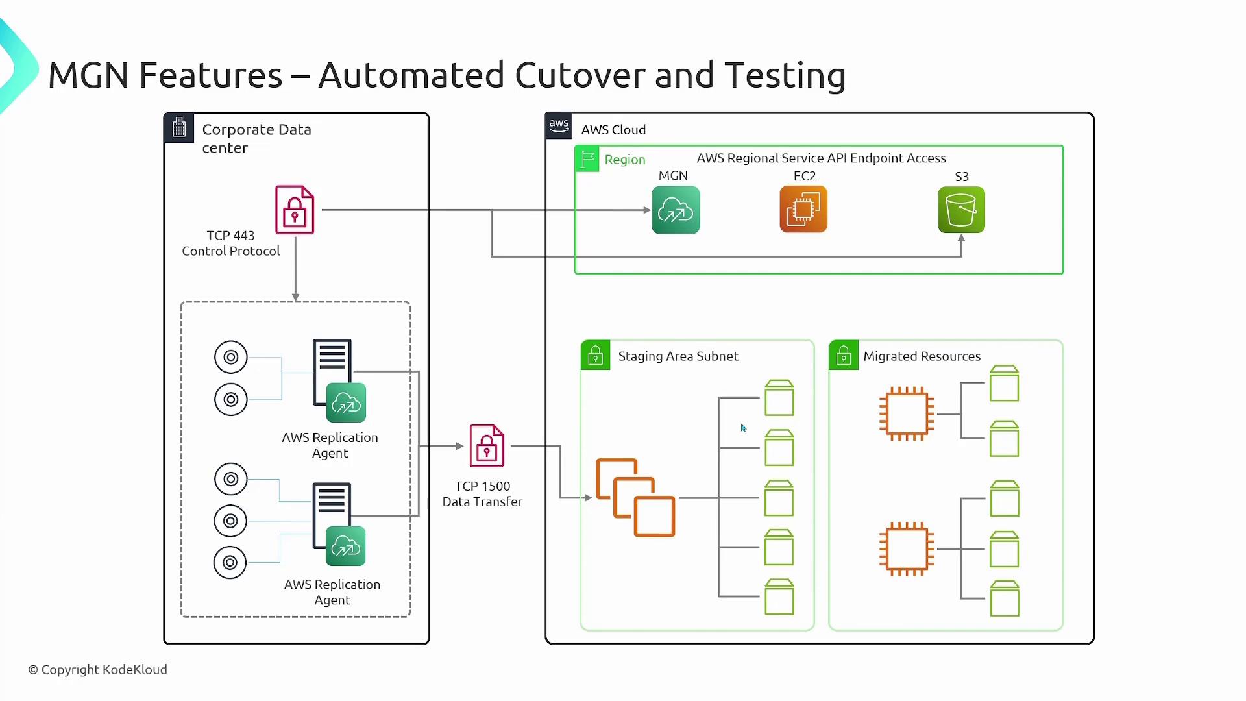Click the Staging Area Subnet lock icon
The image size is (1246, 701).
pyautogui.click(x=595, y=355)
